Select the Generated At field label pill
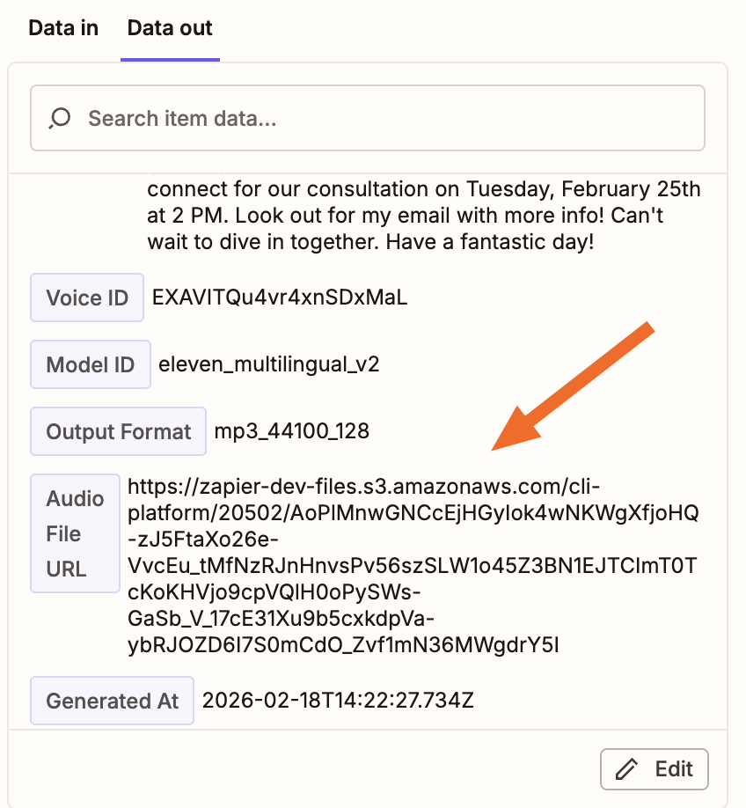The image size is (746, 808). coord(112,701)
